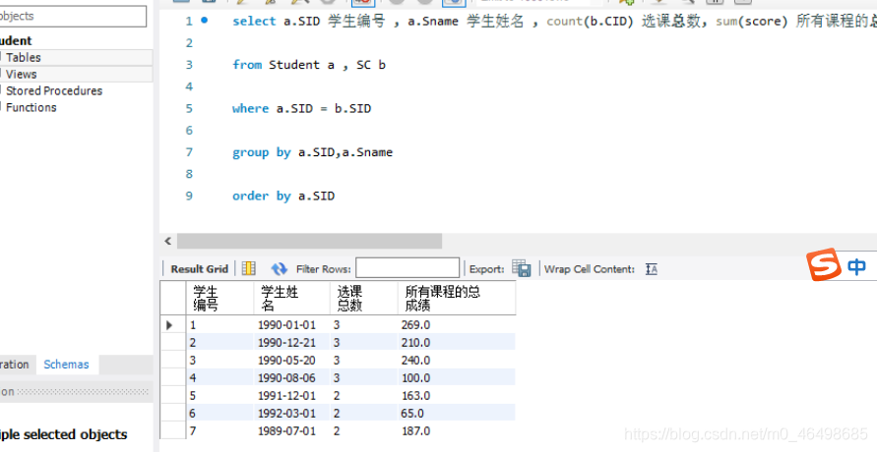This screenshot has height=452, width=877.
Task: Select the cell with 1990-01-01
Action: point(292,325)
